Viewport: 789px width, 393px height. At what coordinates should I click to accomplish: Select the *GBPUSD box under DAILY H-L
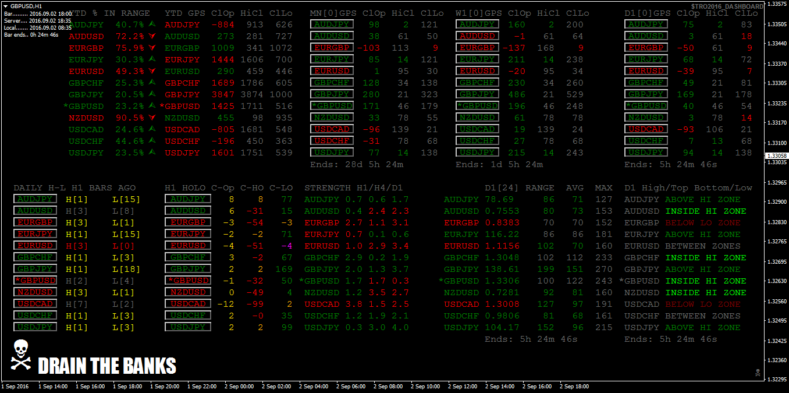click(35, 280)
